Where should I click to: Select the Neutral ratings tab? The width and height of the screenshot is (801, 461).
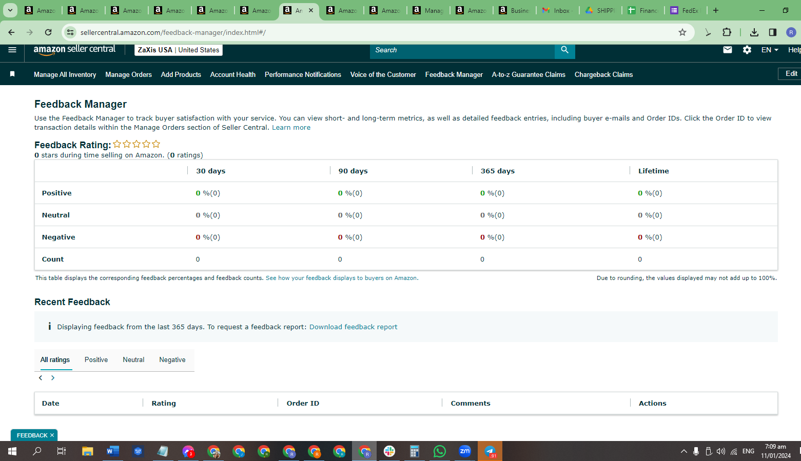tap(133, 360)
